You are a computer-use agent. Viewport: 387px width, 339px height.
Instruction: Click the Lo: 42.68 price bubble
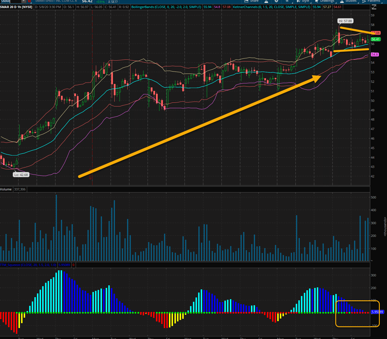click(21, 175)
